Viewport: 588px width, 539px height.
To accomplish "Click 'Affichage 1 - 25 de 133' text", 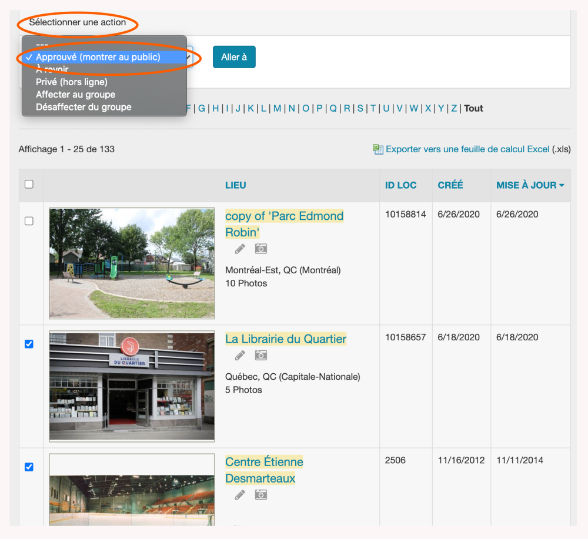I will tap(66, 149).
